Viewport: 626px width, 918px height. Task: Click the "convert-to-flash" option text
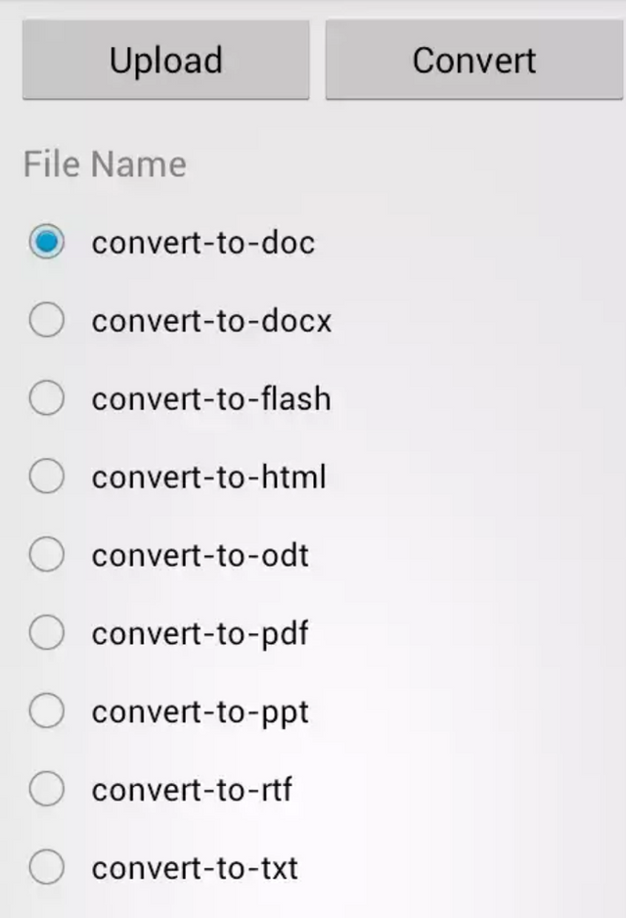click(x=211, y=399)
